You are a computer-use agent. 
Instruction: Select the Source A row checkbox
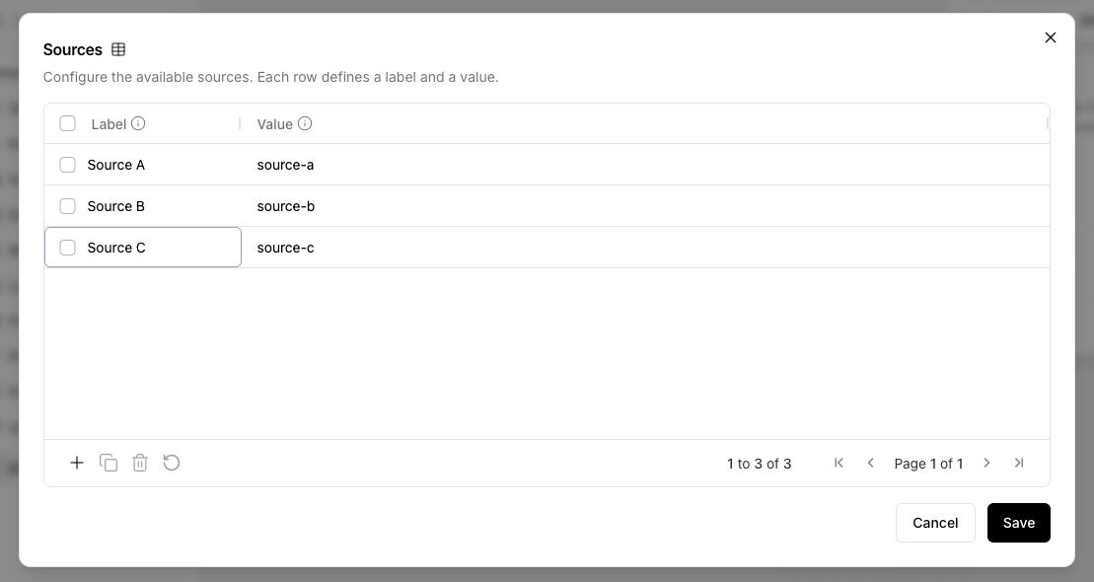(68, 165)
